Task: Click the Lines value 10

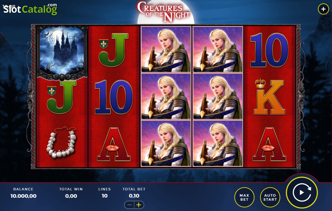Action: pyautogui.click(x=105, y=196)
